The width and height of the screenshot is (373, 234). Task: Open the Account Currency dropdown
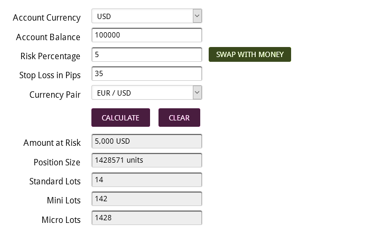coord(146,16)
